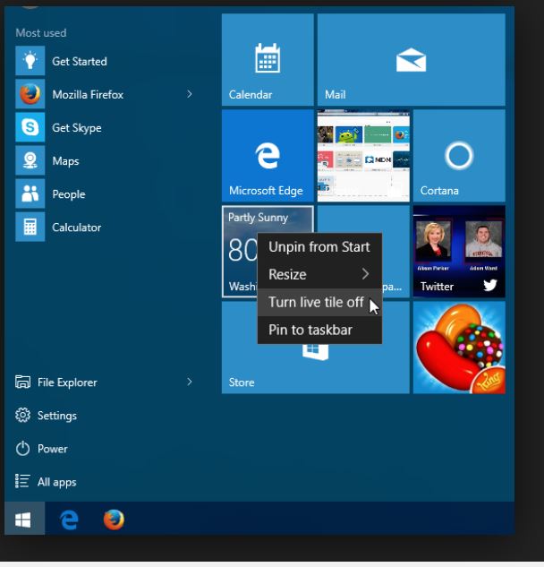This screenshot has width=544, height=567.
Task: Click the Windows Start button
Action: [x=23, y=520]
